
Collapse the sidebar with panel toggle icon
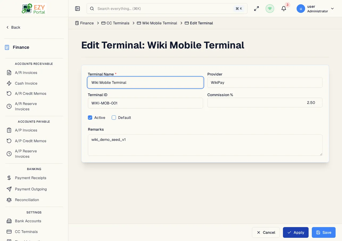point(77,9)
